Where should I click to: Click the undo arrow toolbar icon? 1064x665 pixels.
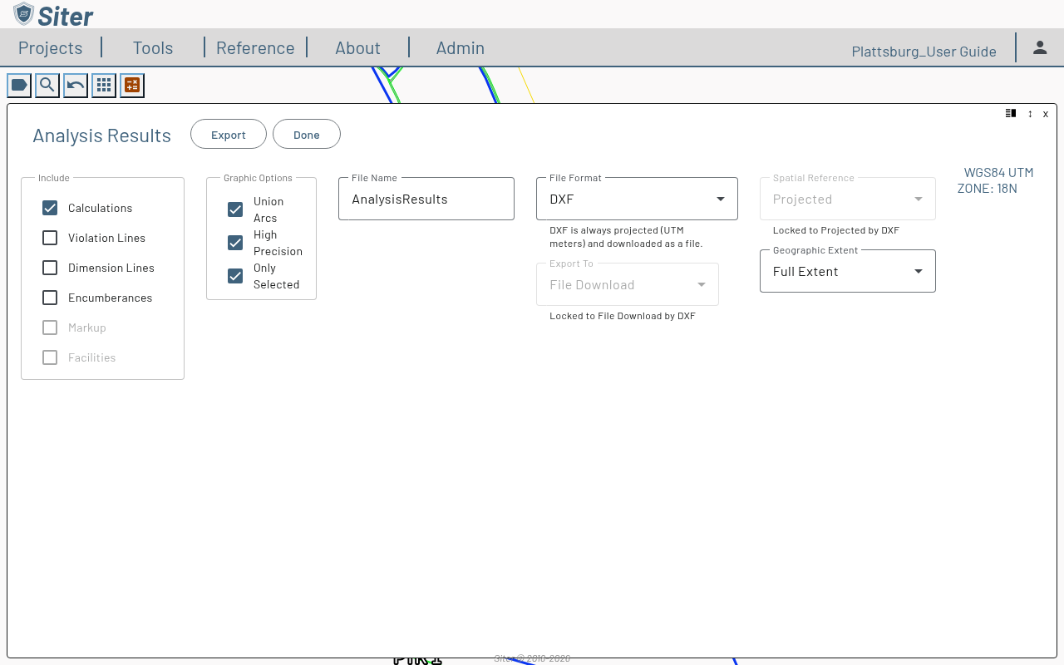(76, 85)
